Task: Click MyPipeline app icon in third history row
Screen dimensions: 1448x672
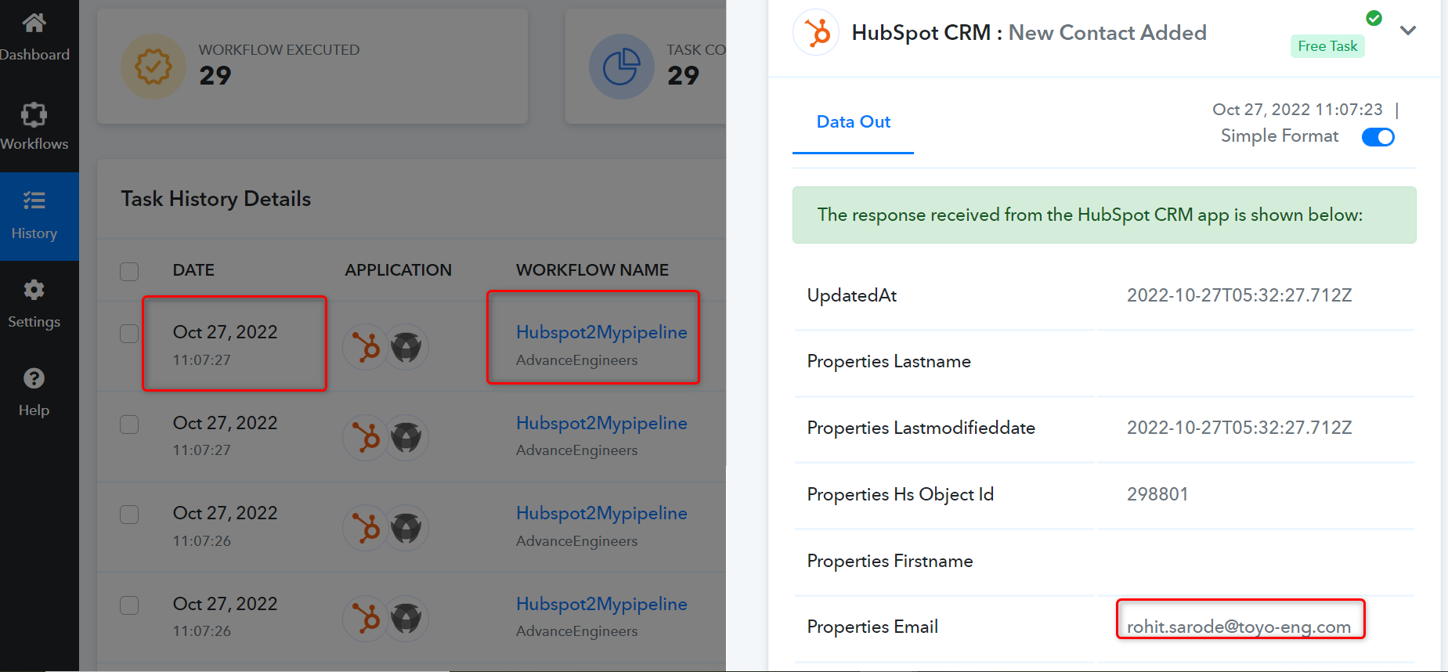Action: coord(406,528)
